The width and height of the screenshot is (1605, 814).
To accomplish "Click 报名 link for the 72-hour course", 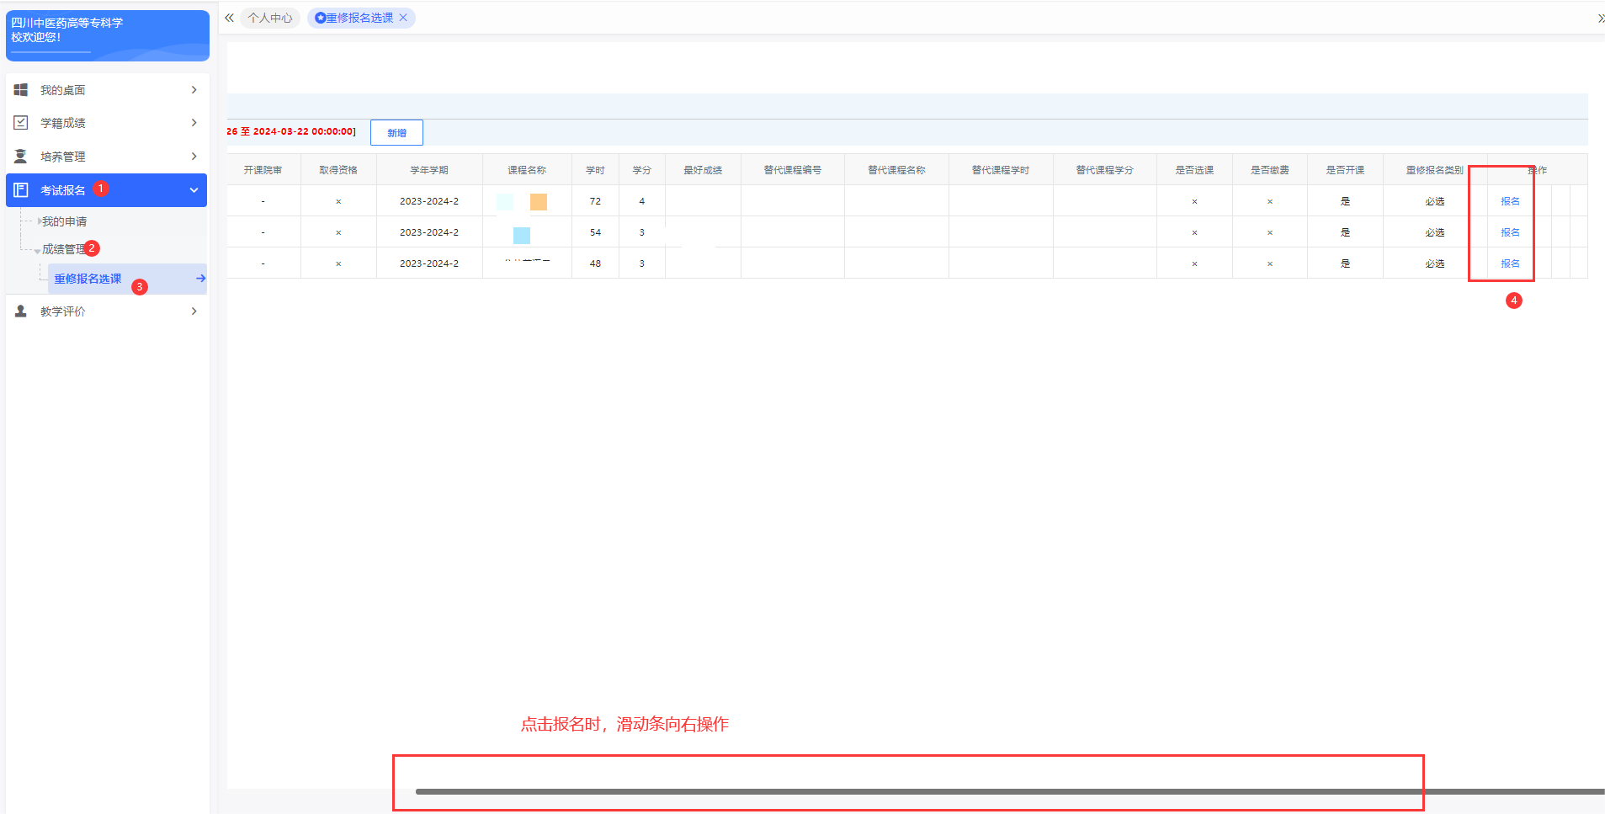I will click(x=1510, y=201).
